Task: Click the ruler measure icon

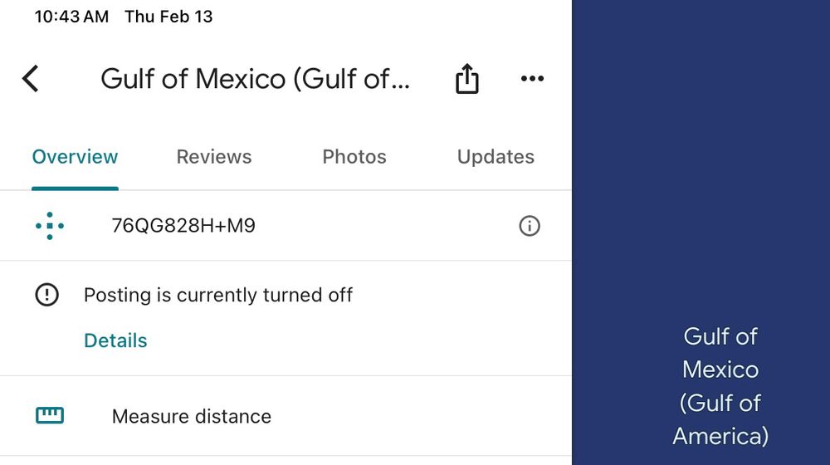Action: (50, 415)
